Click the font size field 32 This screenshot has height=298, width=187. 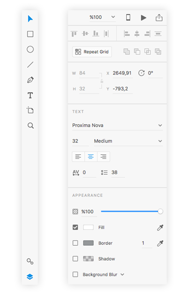[x=80, y=141]
